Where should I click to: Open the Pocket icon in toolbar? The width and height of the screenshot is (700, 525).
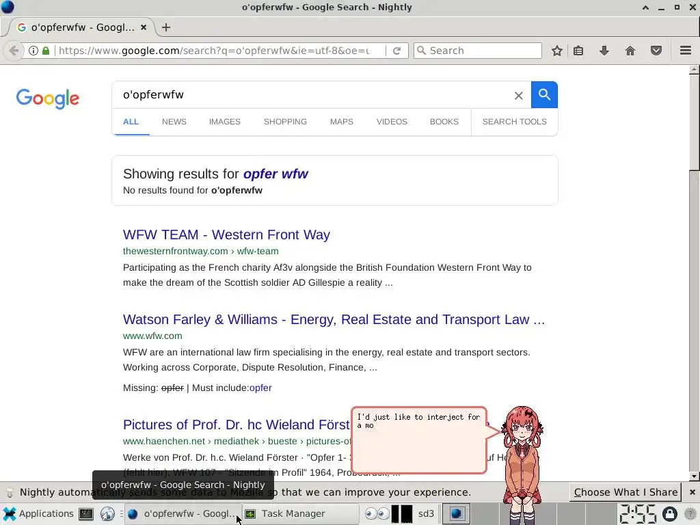(656, 51)
